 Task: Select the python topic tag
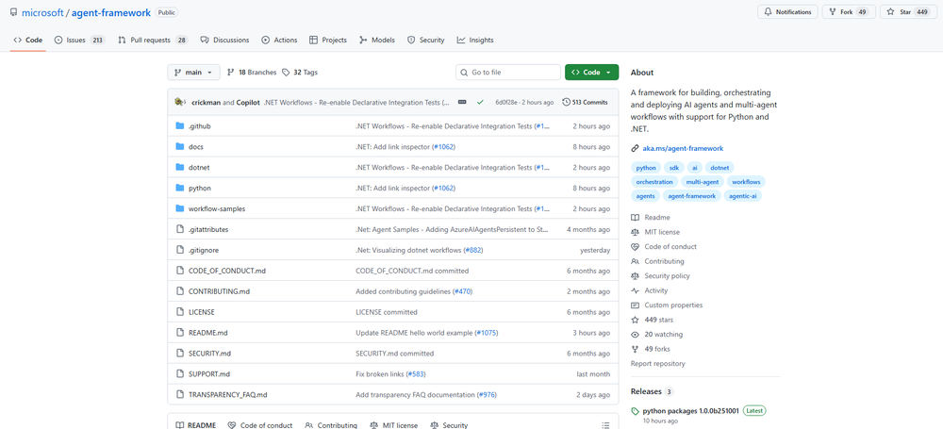click(x=646, y=168)
